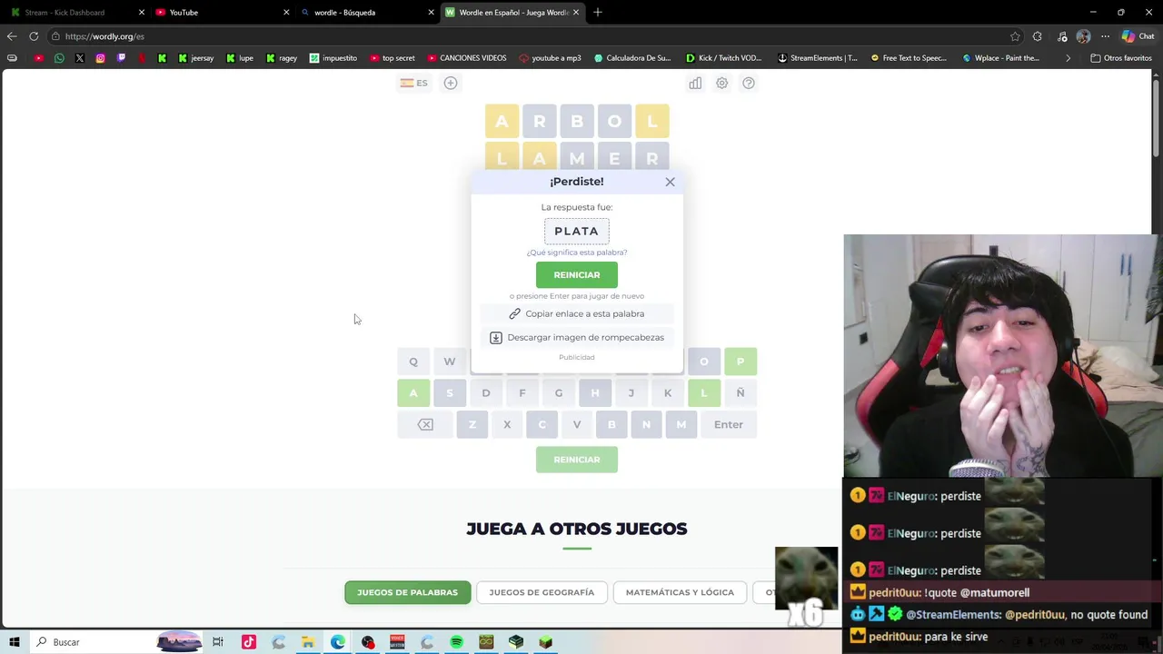The height and width of the screenshot is (654, 1163).
Task: Open Microsoft Edge from the taskbar
Action: [338, 642]
